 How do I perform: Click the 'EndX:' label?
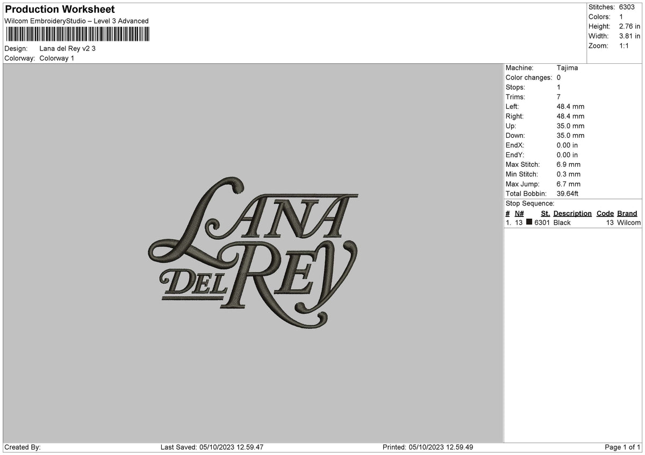(514, 145)
